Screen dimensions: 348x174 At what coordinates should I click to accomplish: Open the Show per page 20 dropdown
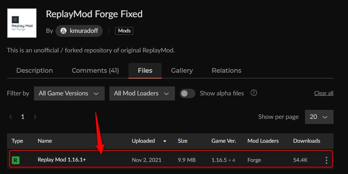click(319, 117)
